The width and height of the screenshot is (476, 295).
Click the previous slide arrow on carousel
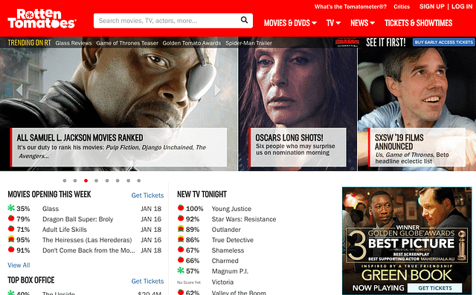[19, 90]
